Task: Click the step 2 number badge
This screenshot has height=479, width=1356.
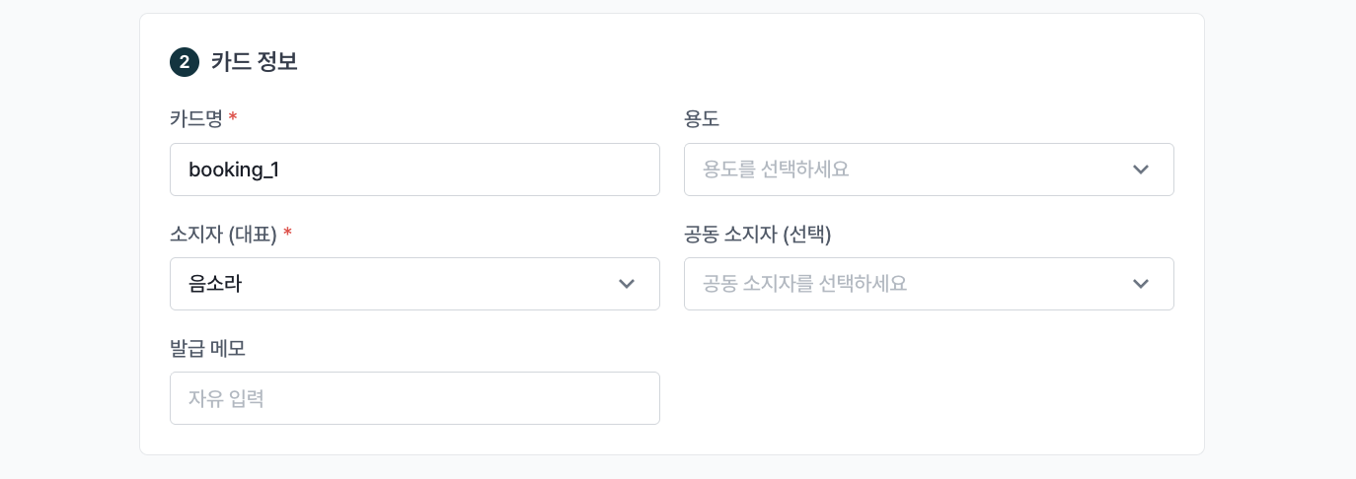Action: [x=185, y=62]
